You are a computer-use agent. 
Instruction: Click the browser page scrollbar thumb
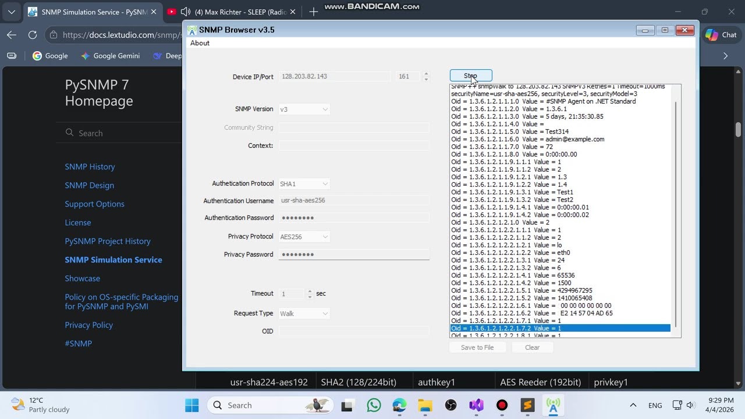(738, 129)
